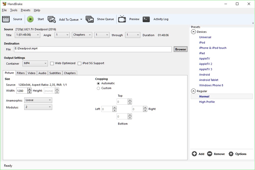Select the High Profile preset
The image size is (255, 170).
click(207, 102)
